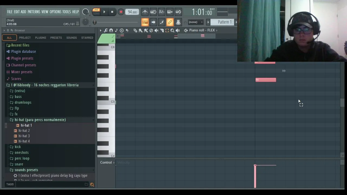Select the Draw pencil tool
The image size is (347, 195).
coord(135,30)
